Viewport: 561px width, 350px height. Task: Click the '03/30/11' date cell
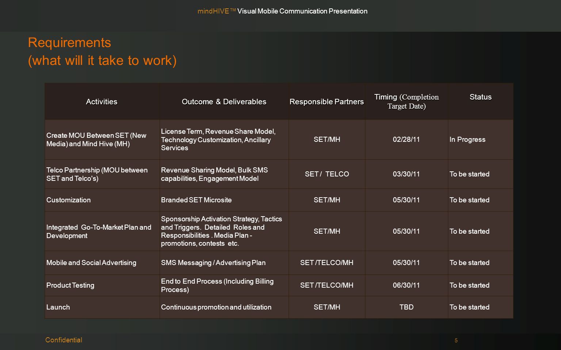coord(407,174)
